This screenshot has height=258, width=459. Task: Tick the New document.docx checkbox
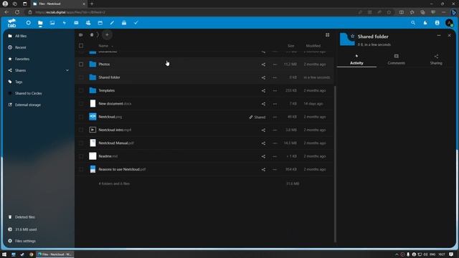pyautogui.click(x=81, y=104)
